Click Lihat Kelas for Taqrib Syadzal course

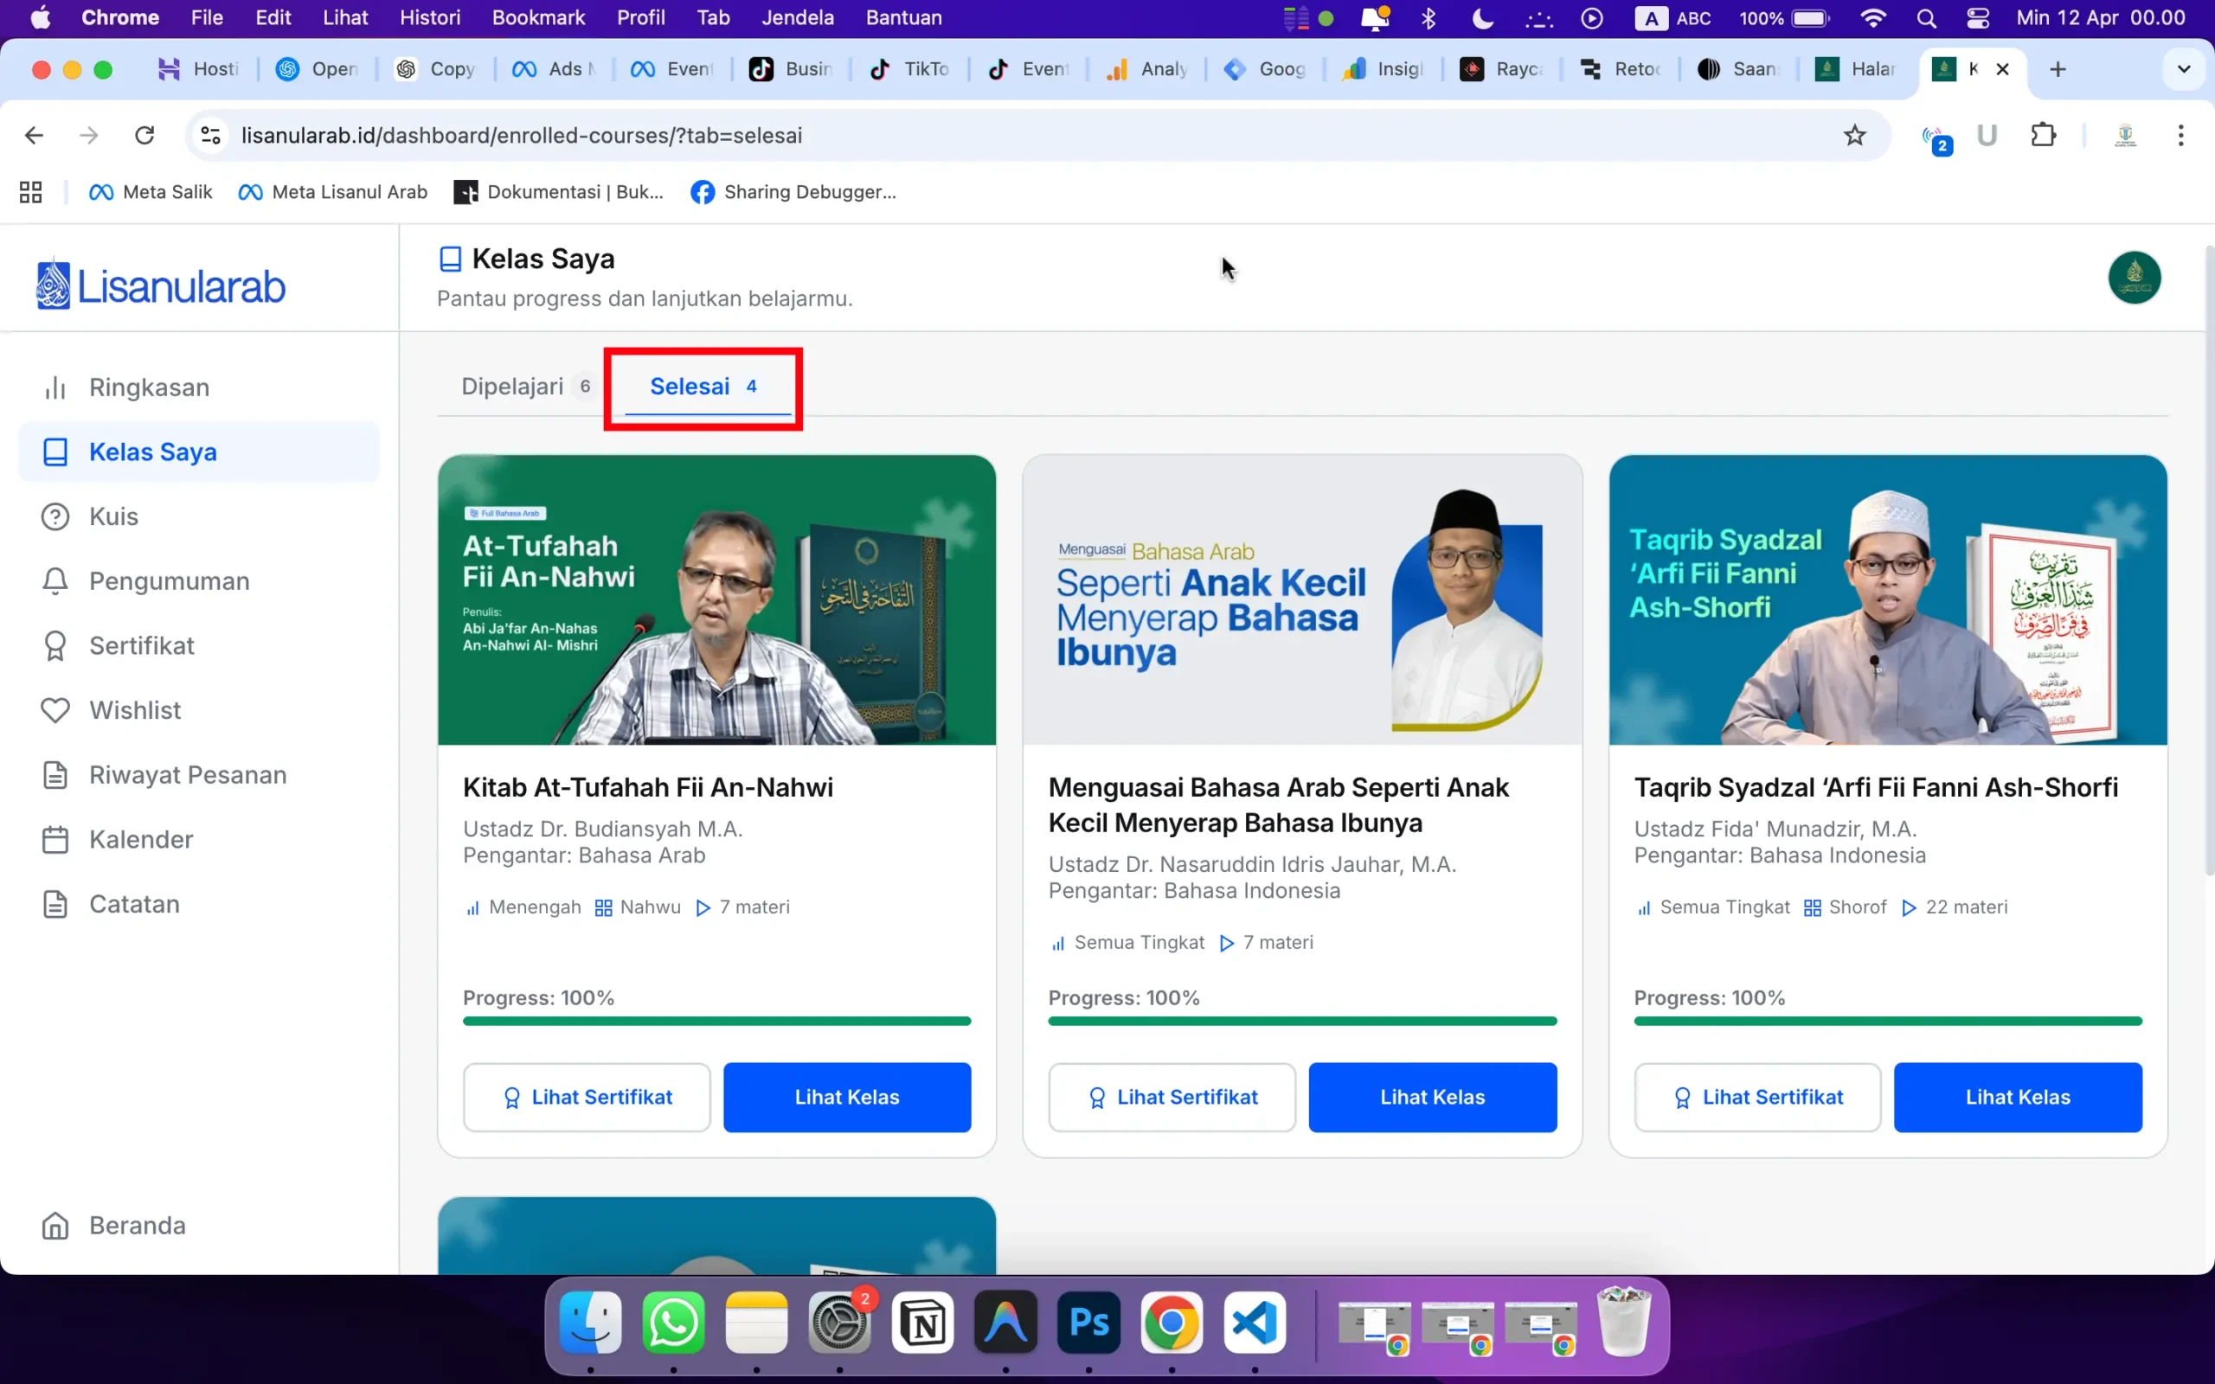(x=2018, y=1097)
